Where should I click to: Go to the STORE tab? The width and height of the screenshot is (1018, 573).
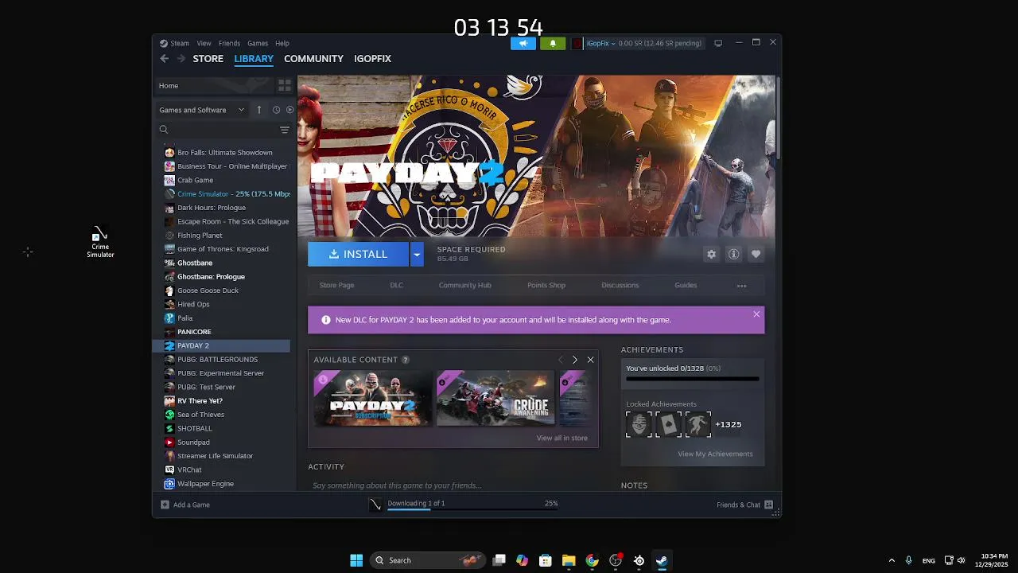coord(208,58)
